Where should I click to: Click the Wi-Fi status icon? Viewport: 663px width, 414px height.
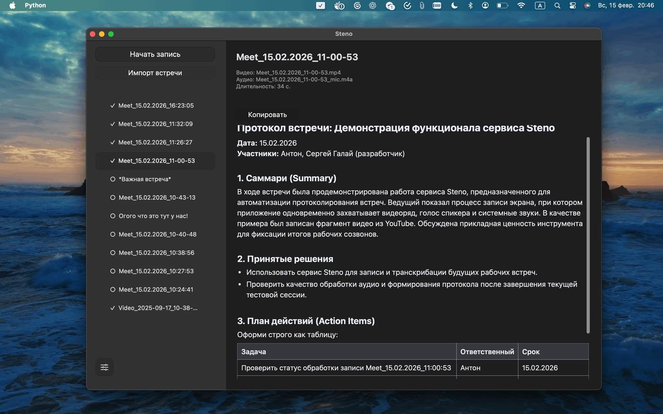click(521, 6)
